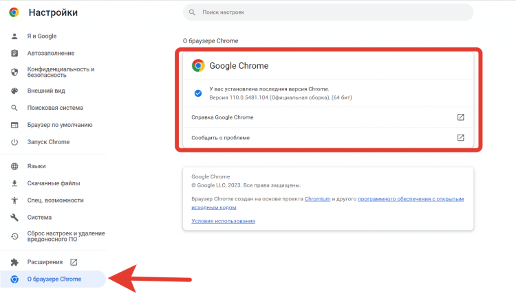This screenshot has width=516, height=302.
Task: Click the shield icon for Конфиденциальность и безопасность
Action: point(14,72)
